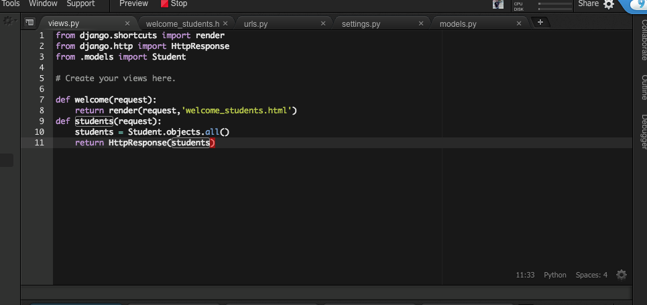Close the urls.py tab
This screenshot has width=647, height=305.
pyautogui.click(x=323, y=23)
